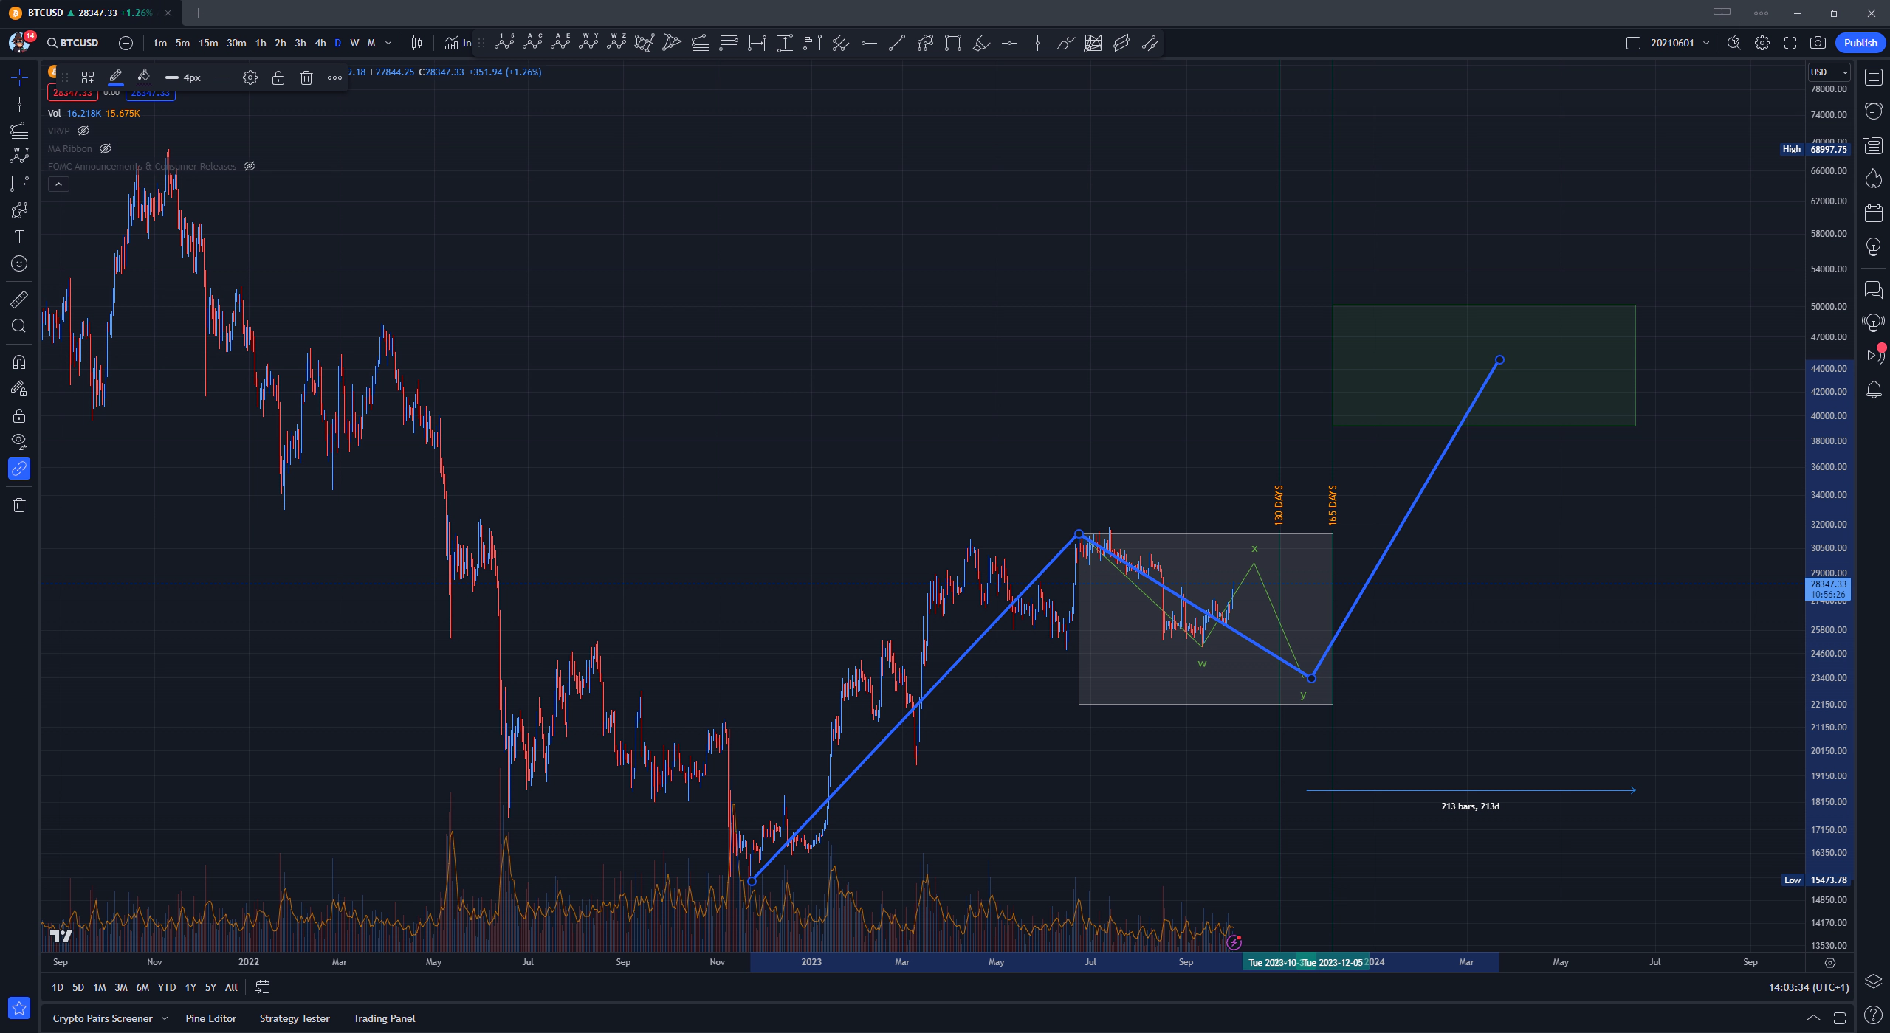Open drawing settings gear in floating toolbar
The image size is (1890, 1033).
[x=250, y=77]
